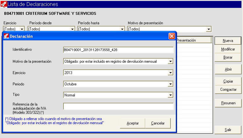The height and width of the screenshot is (138, 243).
Task: Click the Copiar button
Action: (x=228, y=81)
